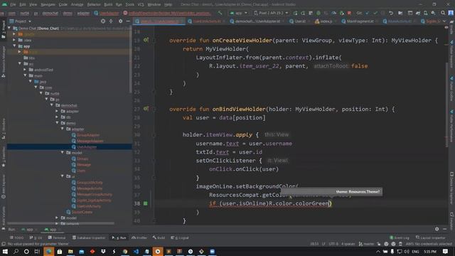455x256 pixels.
Task: Click the locate-in-project target icon
Action: [x=103, y=21]
